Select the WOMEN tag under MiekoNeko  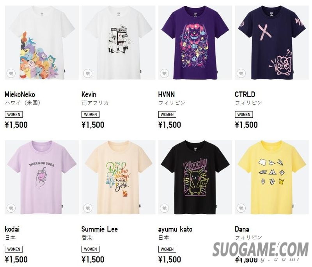coord(14,115)
